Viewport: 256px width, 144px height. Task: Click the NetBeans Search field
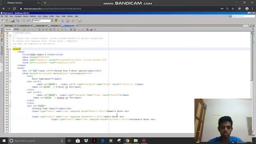(243, 16)
